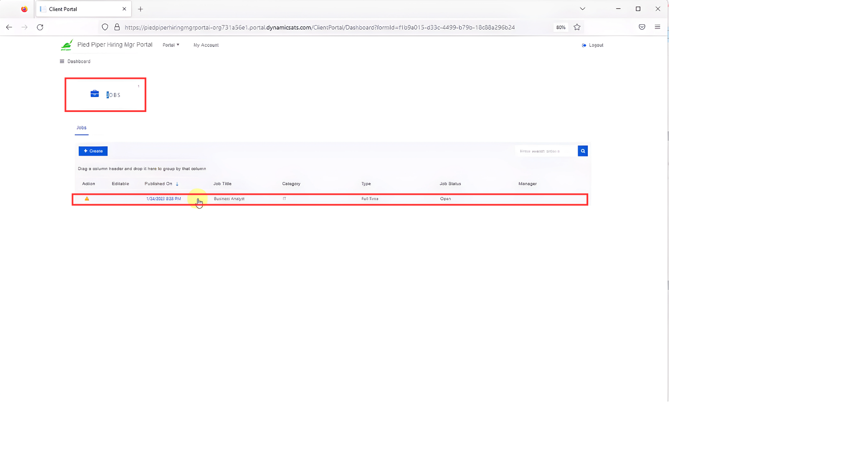Image resolution: width=846 pixels, height=476 pixels.
Task: Open job published 1/24/2023 8:28 PM
Action: (x=163, y=199)
